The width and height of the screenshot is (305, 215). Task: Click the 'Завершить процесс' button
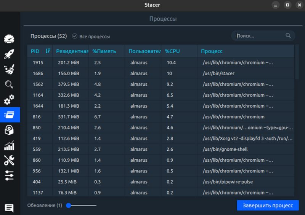pyautogui.click(x=268, y=205)
